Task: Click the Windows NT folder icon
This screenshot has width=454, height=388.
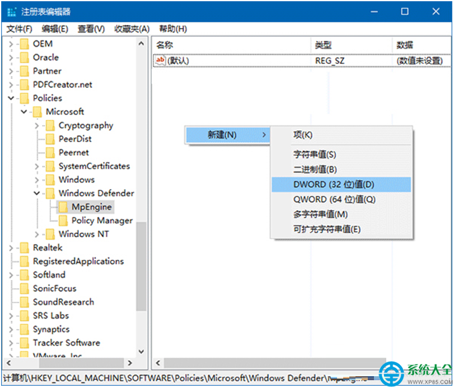Action: click(x=50, y=234)
